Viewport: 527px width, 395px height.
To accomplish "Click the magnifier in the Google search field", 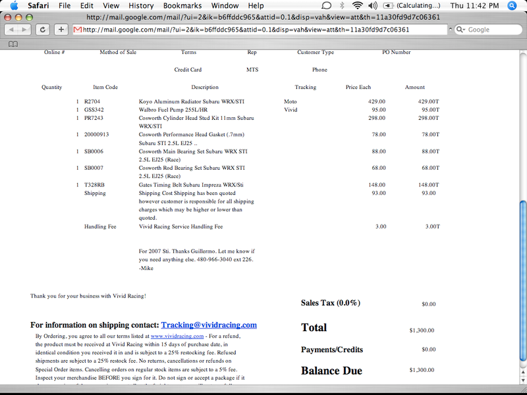I will point(461,30).
